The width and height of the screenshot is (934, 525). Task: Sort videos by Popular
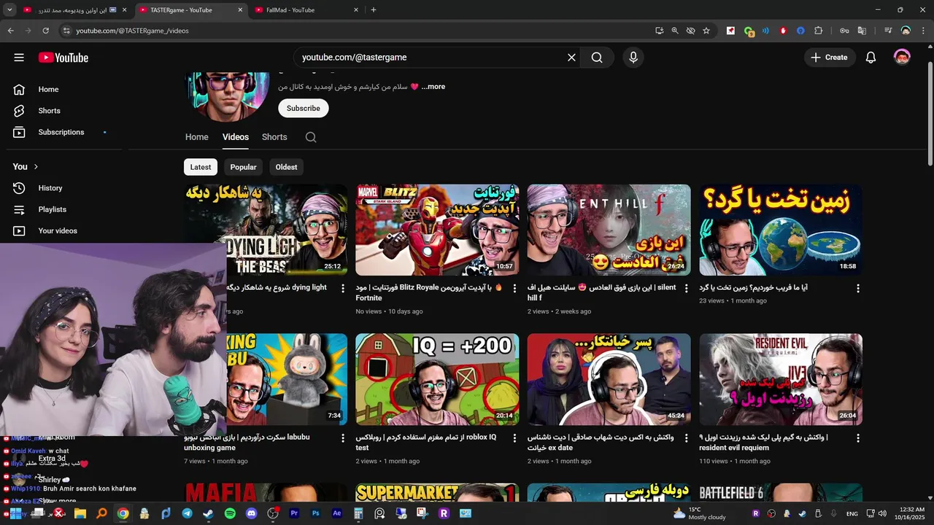click(243, 167)
